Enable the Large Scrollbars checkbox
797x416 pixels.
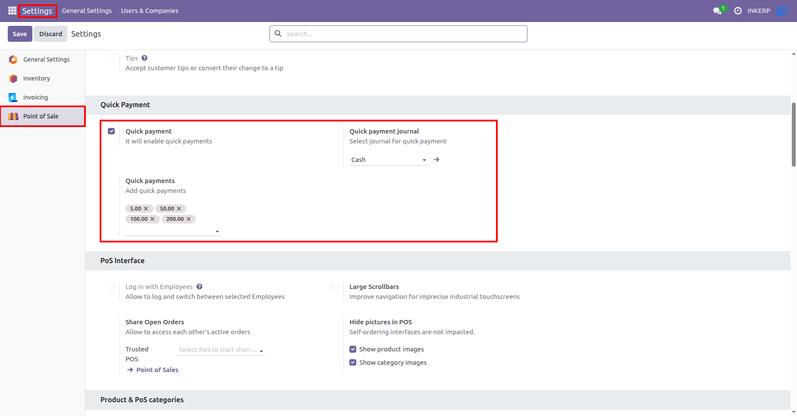tap(335, 287)
